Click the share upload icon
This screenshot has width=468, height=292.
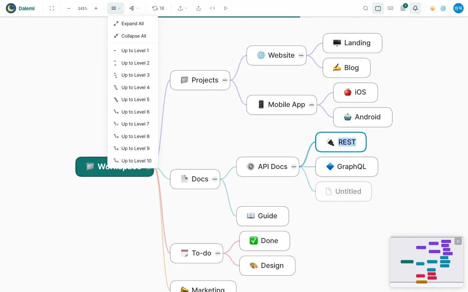(199, 8)
